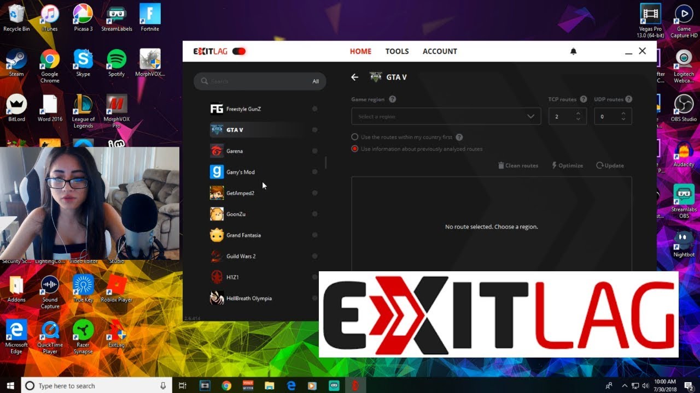Select Garry's Mod in the game list
The height and width of the screenshot is (393, 700).
coord(264,172)
